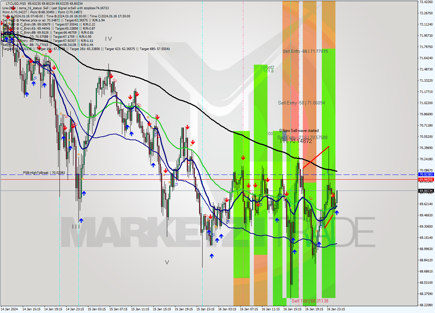Click 68.22080 on the price axis
This screenshot has height=313, width=435.
(x=426, y=305)
